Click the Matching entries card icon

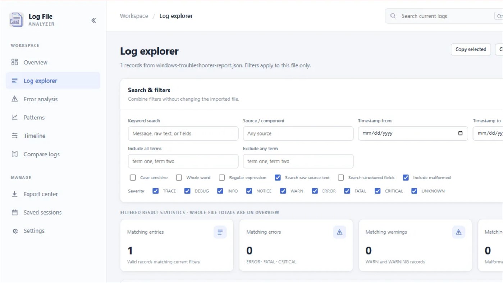pyautogui.click(x=220, y=232)
